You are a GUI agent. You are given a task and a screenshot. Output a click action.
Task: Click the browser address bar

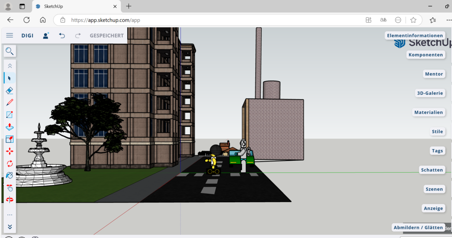click(x=212, y=20)
